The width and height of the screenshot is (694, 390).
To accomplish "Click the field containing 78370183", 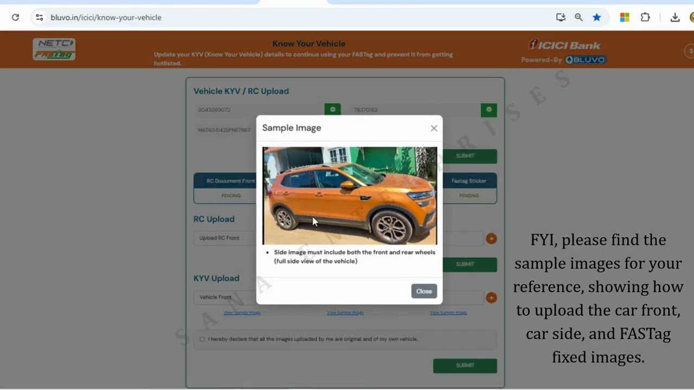I will pos(415,109).
